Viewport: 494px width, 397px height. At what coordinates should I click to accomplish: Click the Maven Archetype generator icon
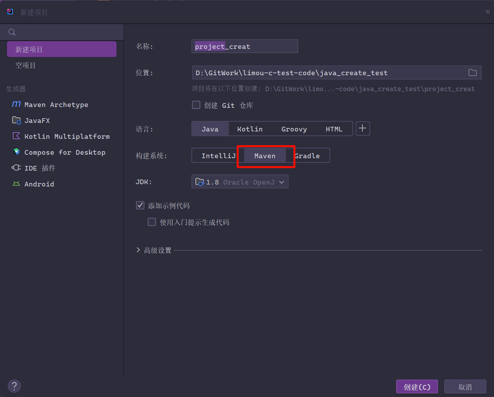(16, 104)
